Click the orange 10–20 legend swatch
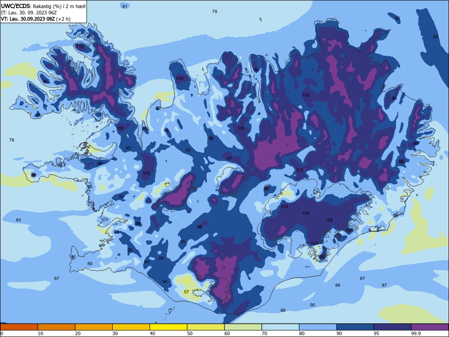The height and width of the screenshot is (337, 449). [x=57, y=327]
